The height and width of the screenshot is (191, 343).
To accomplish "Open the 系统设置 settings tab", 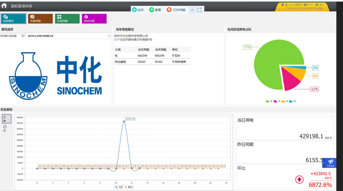I will (94, 19).
